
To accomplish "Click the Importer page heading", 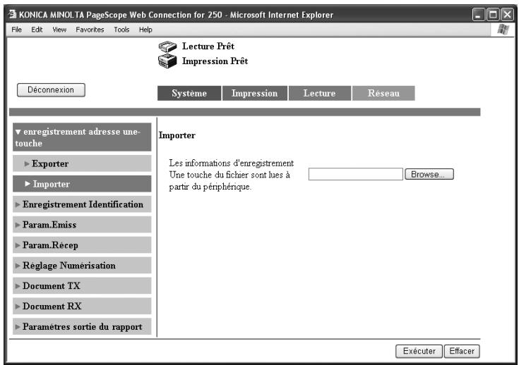I will 177,135.
